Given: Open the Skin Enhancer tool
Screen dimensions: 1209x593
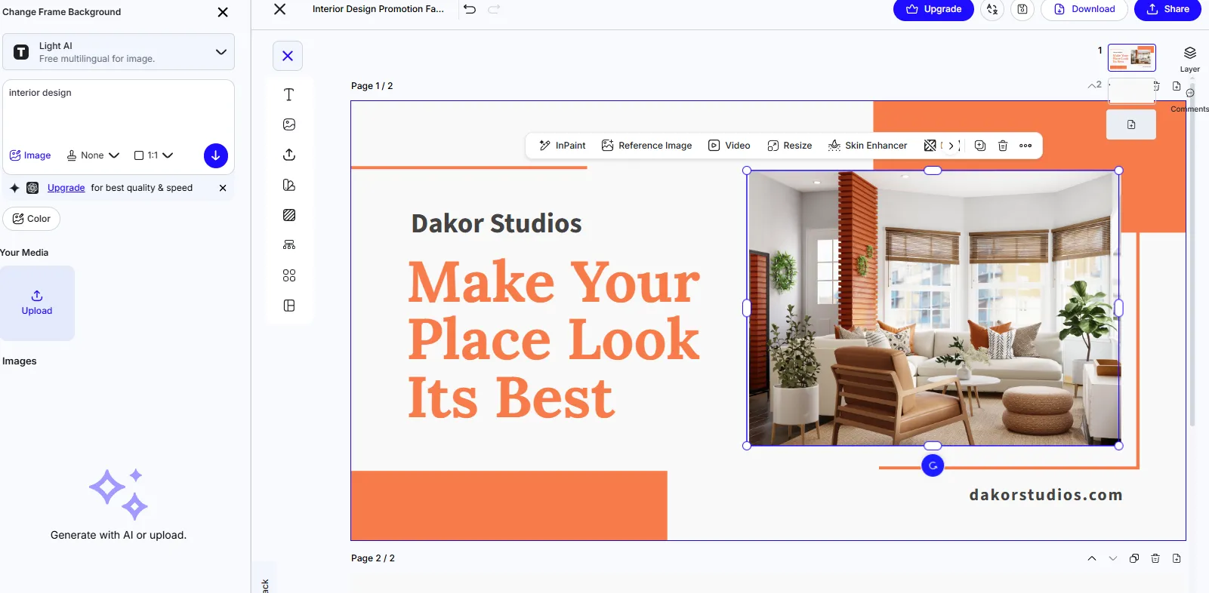Looking at the screenshot, I should tap(868, 146).
